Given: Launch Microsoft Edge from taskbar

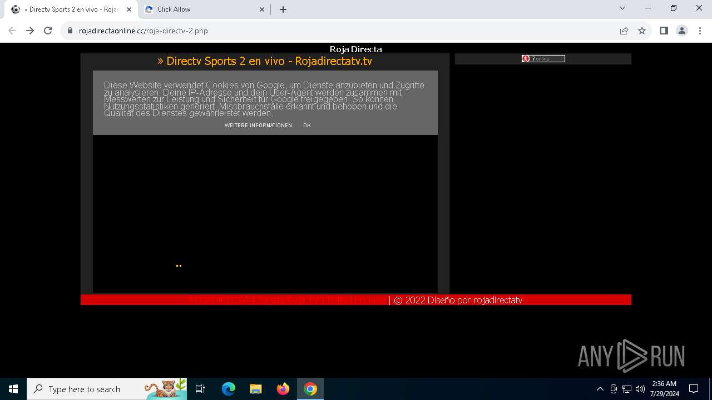Looking at the screenshot, I should point(229,389).
